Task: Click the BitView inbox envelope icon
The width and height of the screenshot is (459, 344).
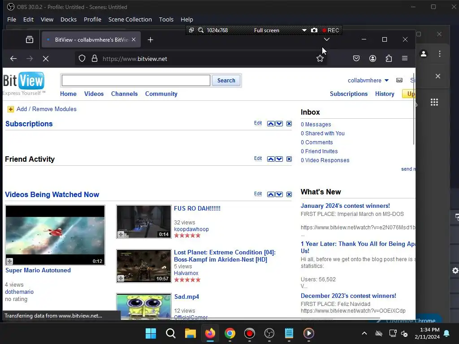Action: [x=399, y=80]
